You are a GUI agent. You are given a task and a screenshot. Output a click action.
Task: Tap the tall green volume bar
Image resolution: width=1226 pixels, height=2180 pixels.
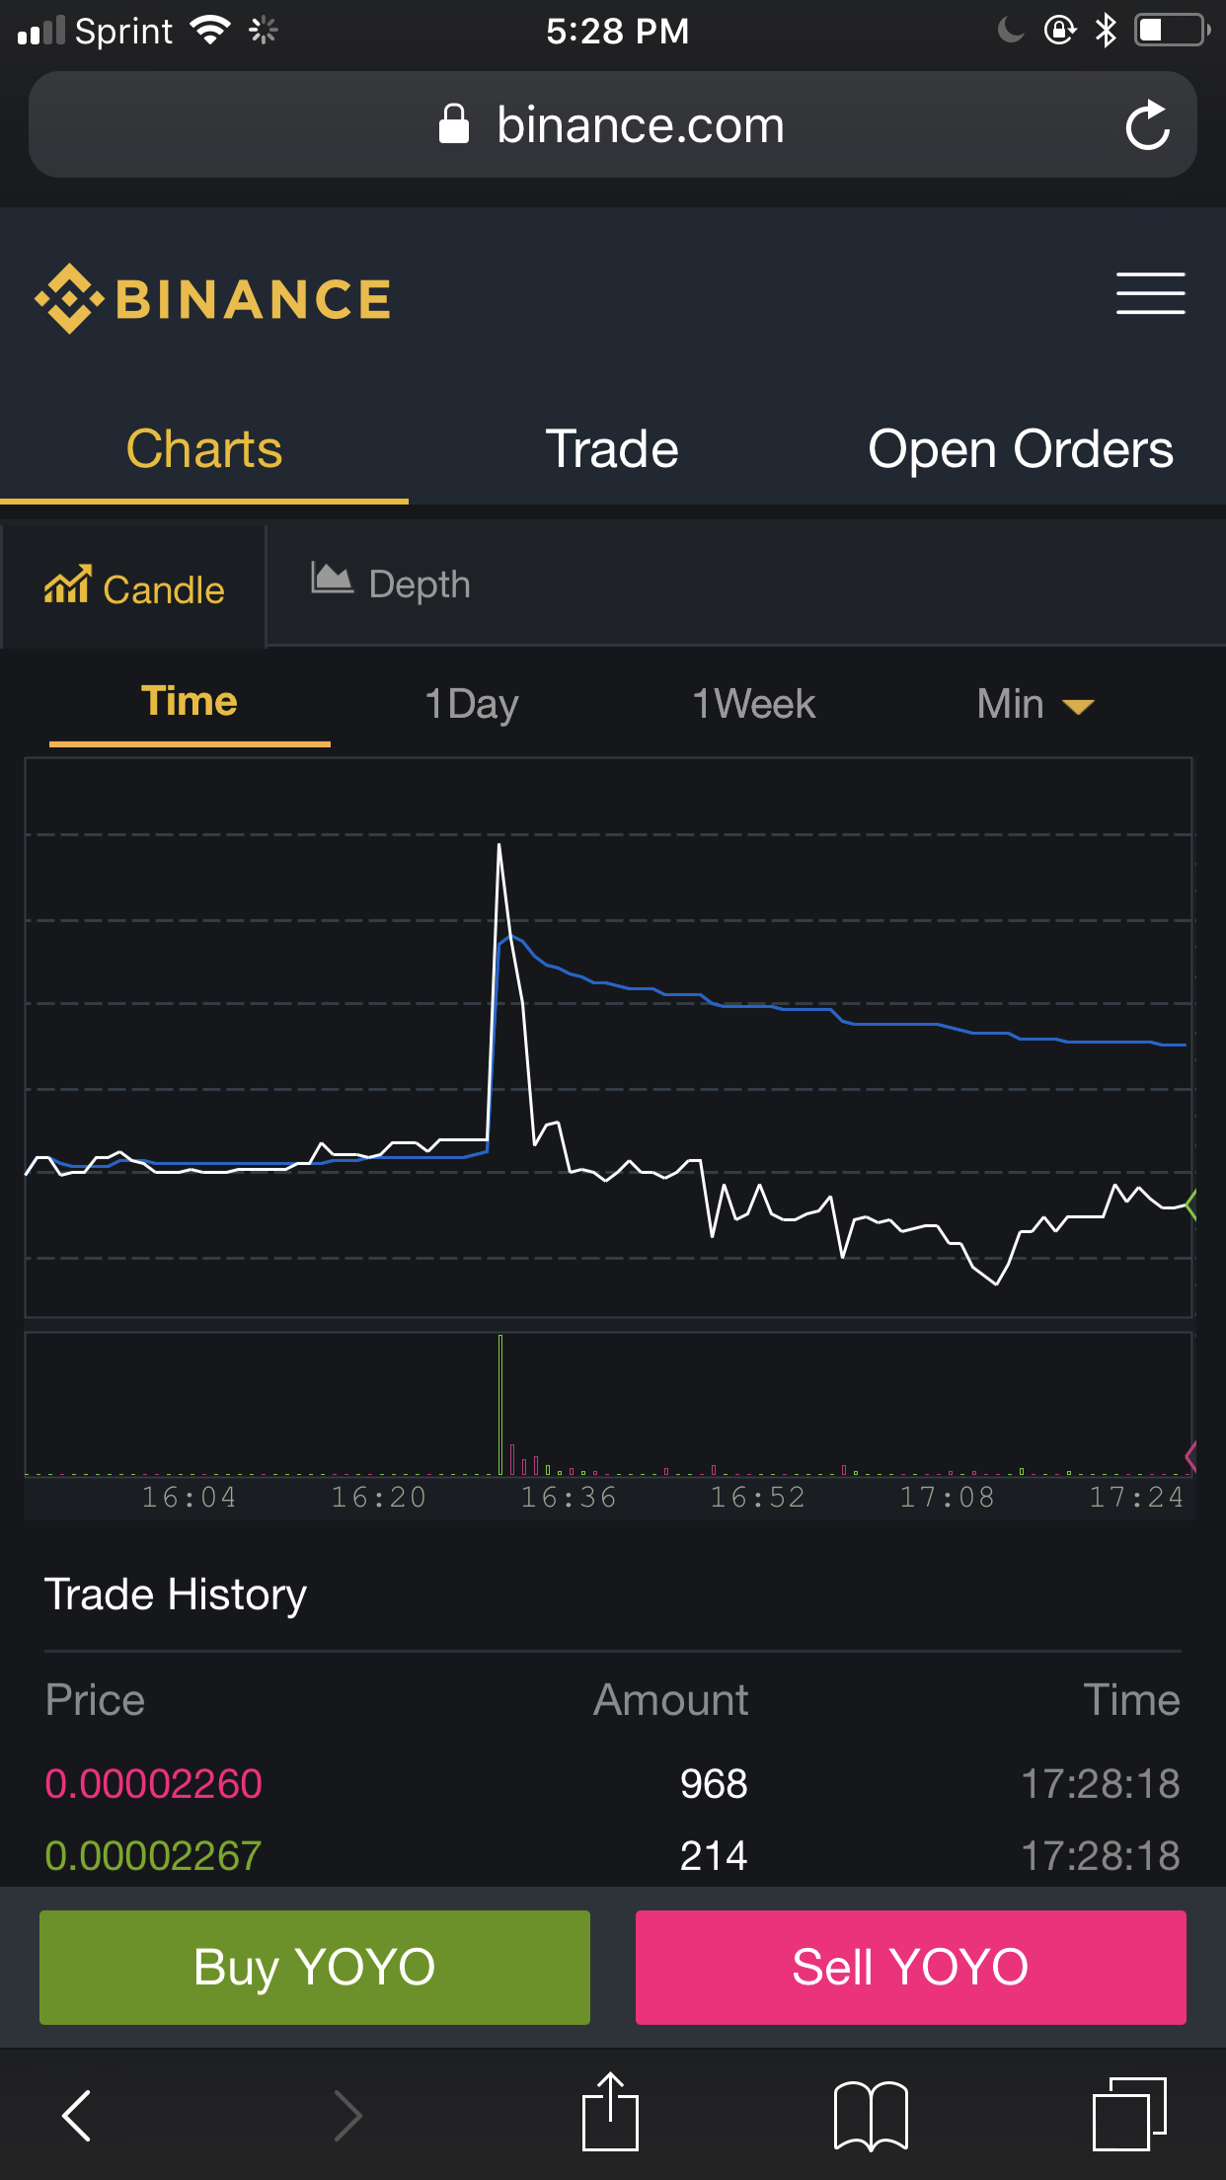pyautogui.click(x=500, y=1404)
